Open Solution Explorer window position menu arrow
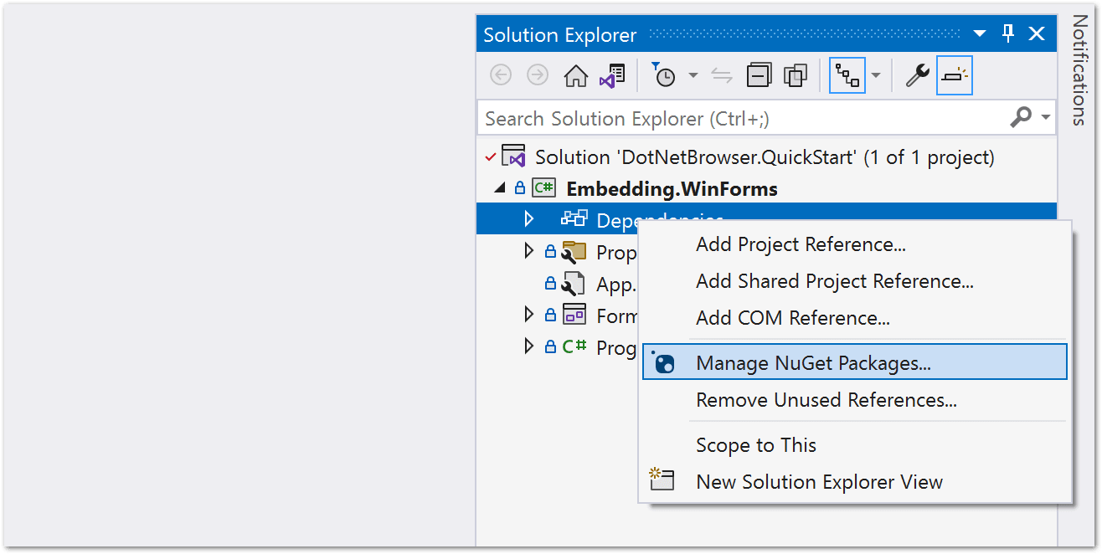 [x=980, y=33]
